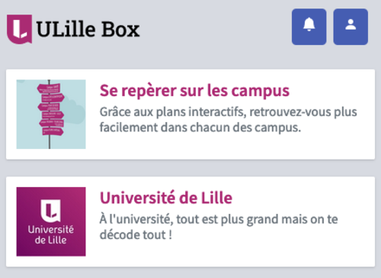Open the user profile icon button

click(x=351, y=27)
